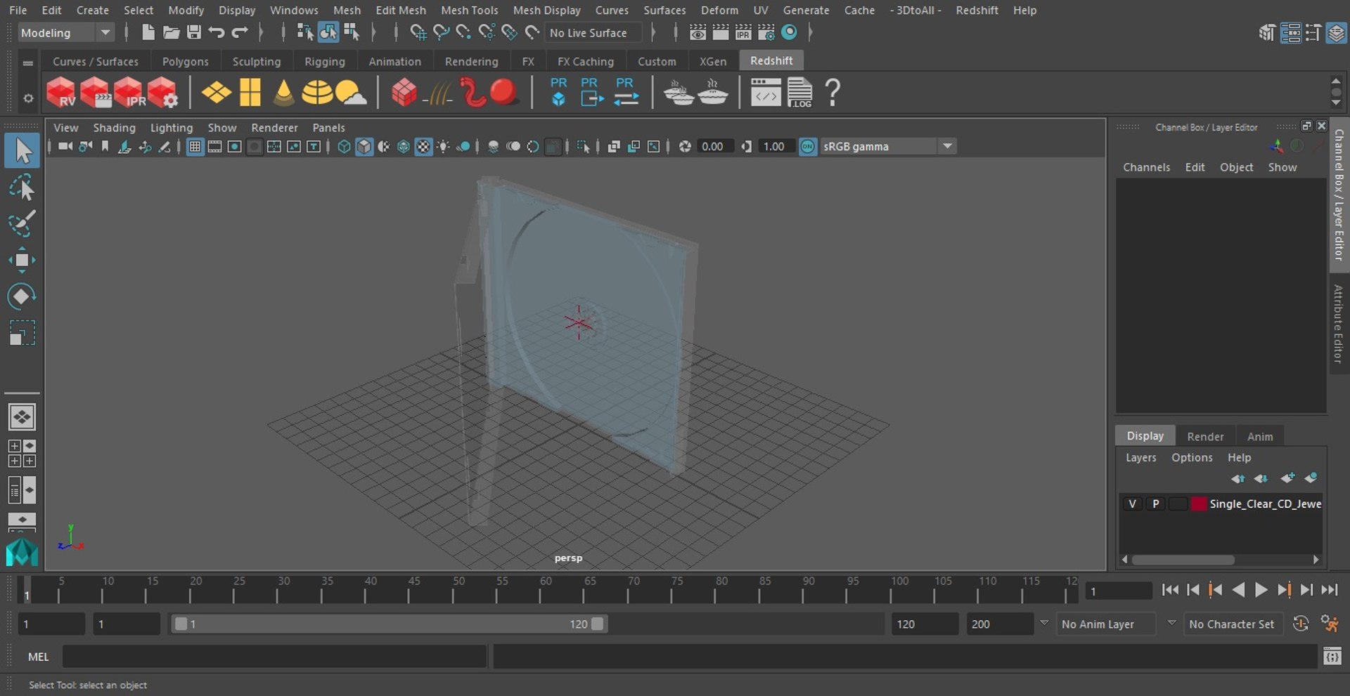Toggle layer playback P box
Screen dimensions: 1350x696
coord(1155,504)
